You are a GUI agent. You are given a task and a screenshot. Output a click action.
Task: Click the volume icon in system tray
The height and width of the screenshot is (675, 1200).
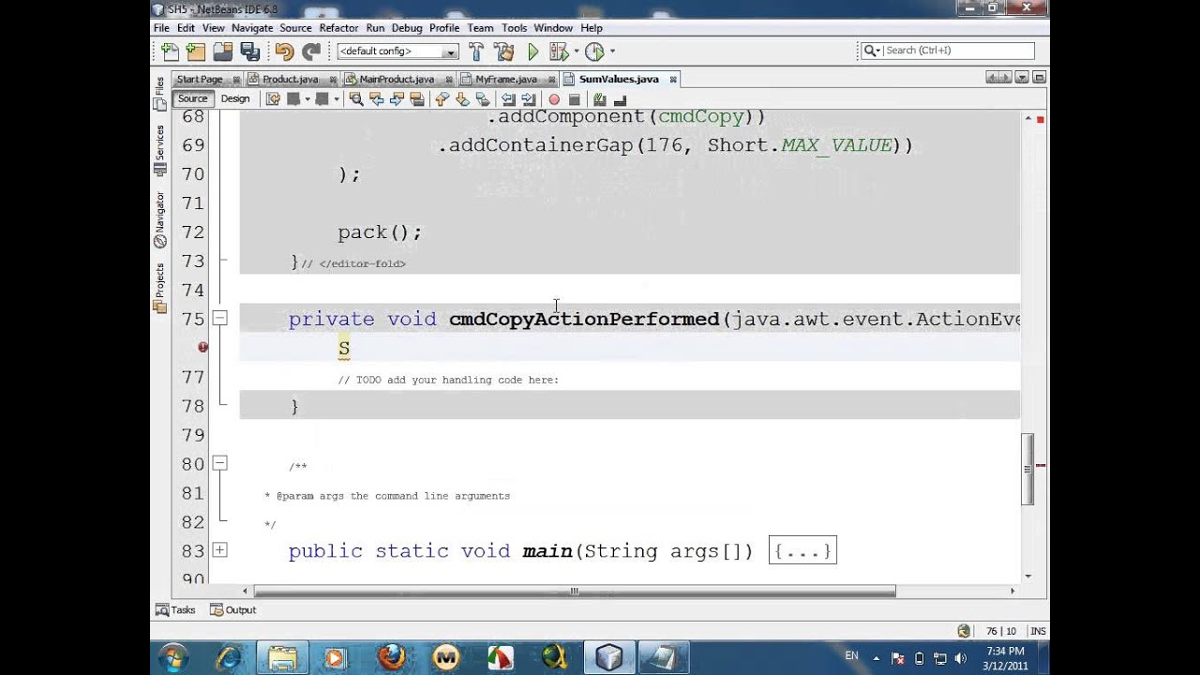960,658
